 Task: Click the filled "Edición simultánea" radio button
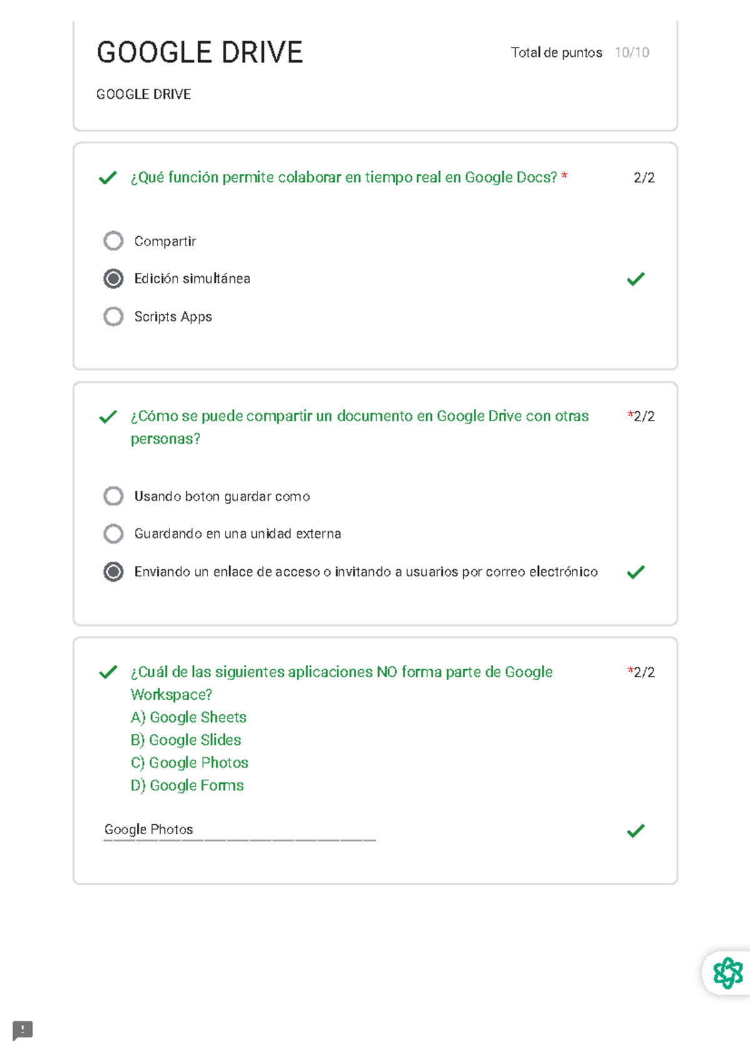click(113, 279)
